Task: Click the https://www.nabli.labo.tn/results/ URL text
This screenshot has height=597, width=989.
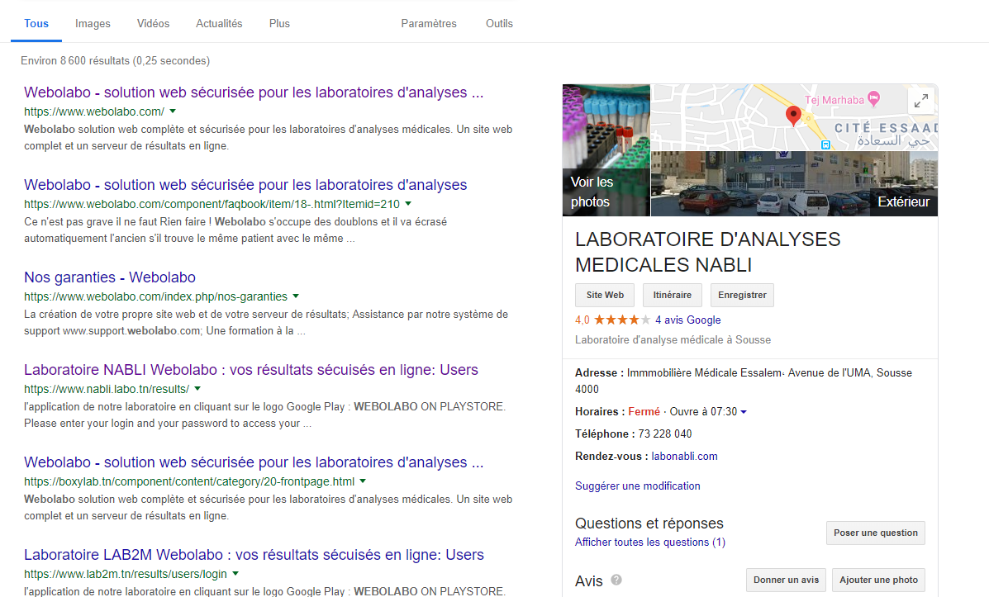Action: 107,389
